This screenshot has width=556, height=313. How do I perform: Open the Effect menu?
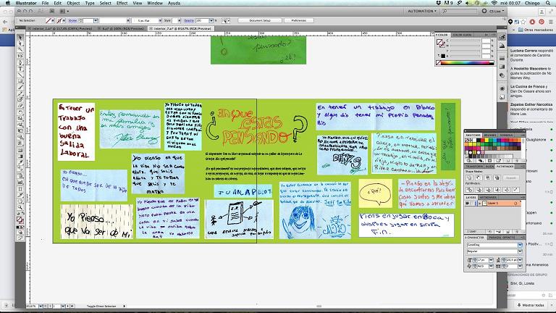point(122,4)
